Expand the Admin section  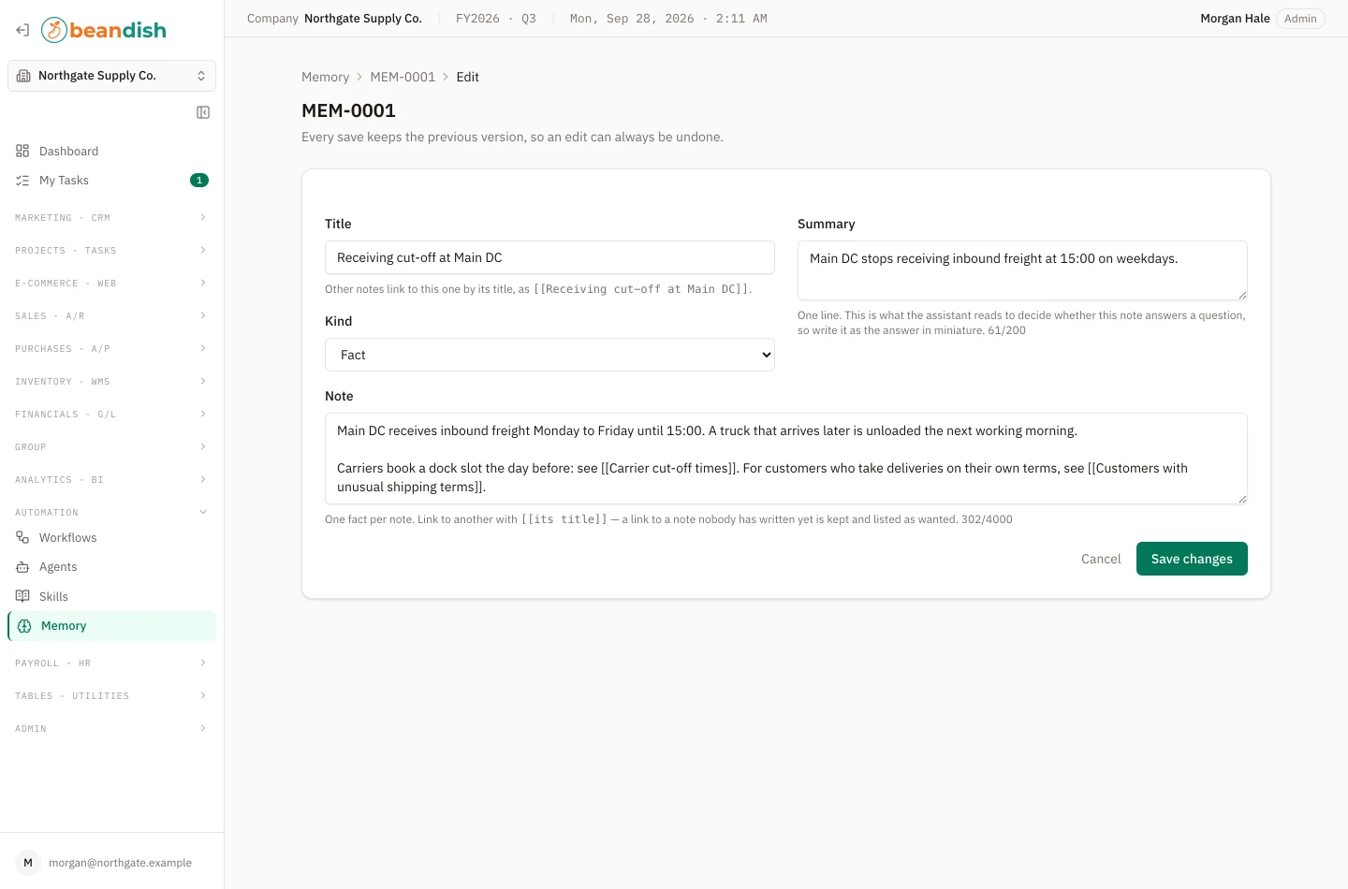pos(111,728)
